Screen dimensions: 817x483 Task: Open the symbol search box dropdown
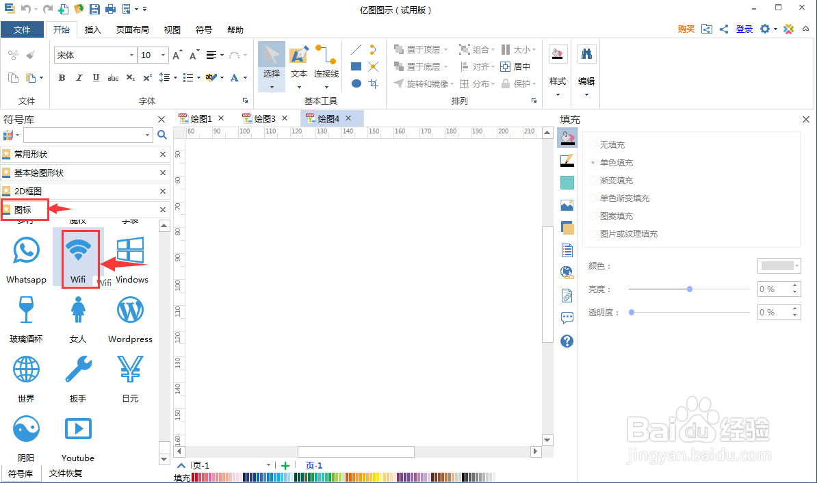point(147,135)
